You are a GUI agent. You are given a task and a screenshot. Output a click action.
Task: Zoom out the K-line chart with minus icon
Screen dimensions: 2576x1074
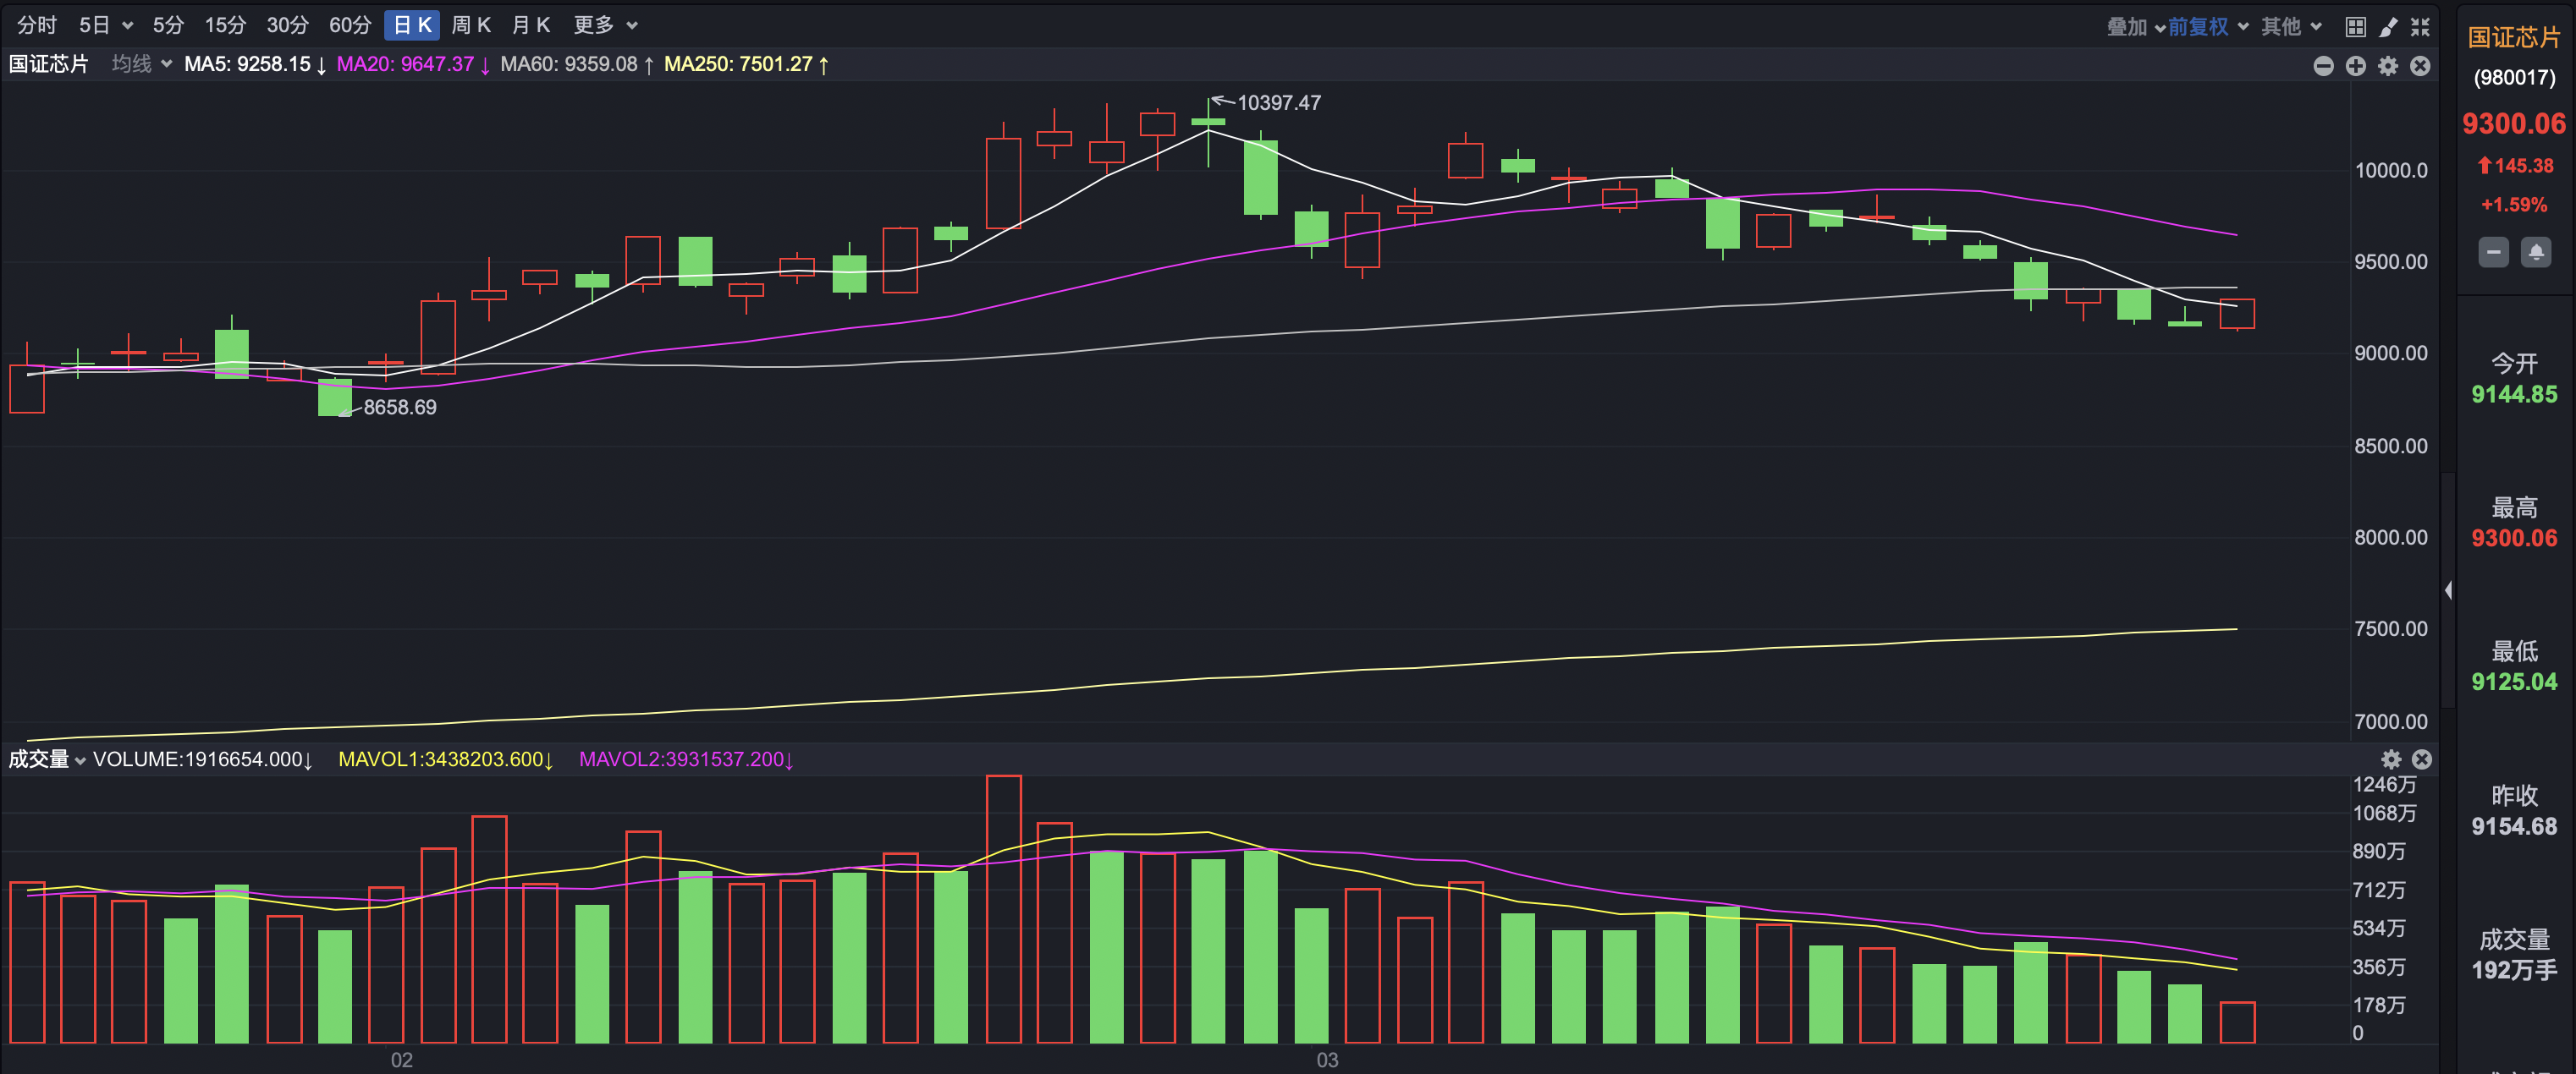click(2323, 66)
